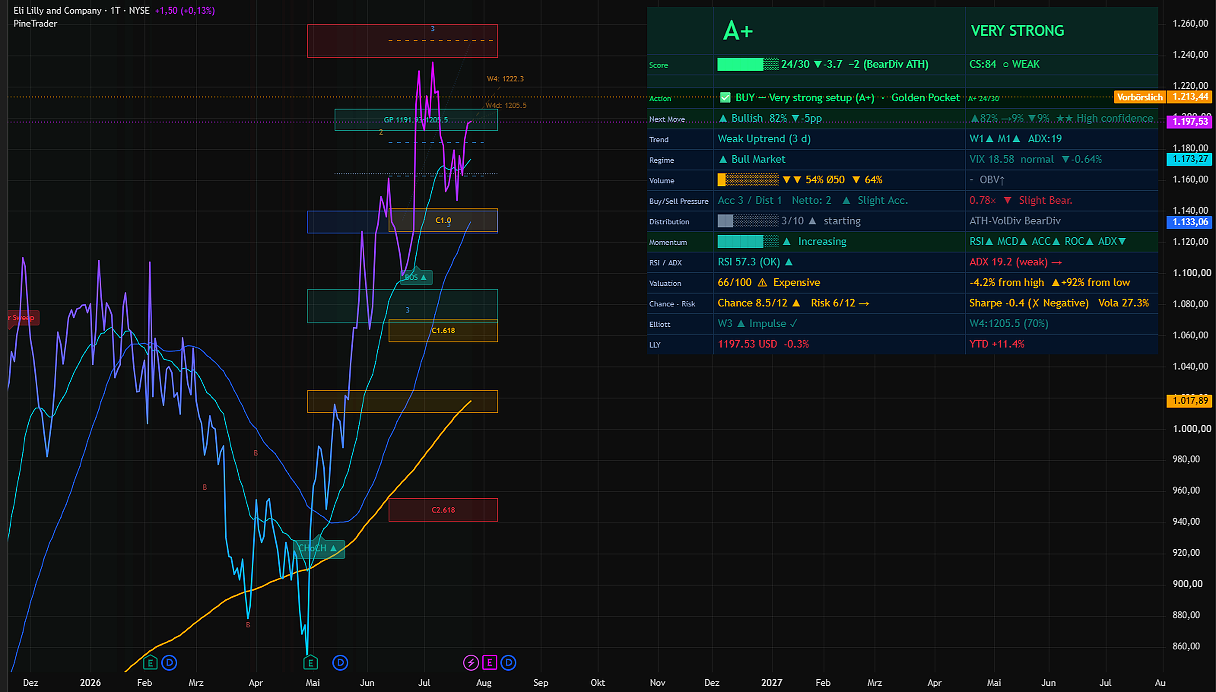The height and width of the screenshot is (692, 1216).
Task: Open the dividend D marker near Aug
Action: (x=508, y=662)
